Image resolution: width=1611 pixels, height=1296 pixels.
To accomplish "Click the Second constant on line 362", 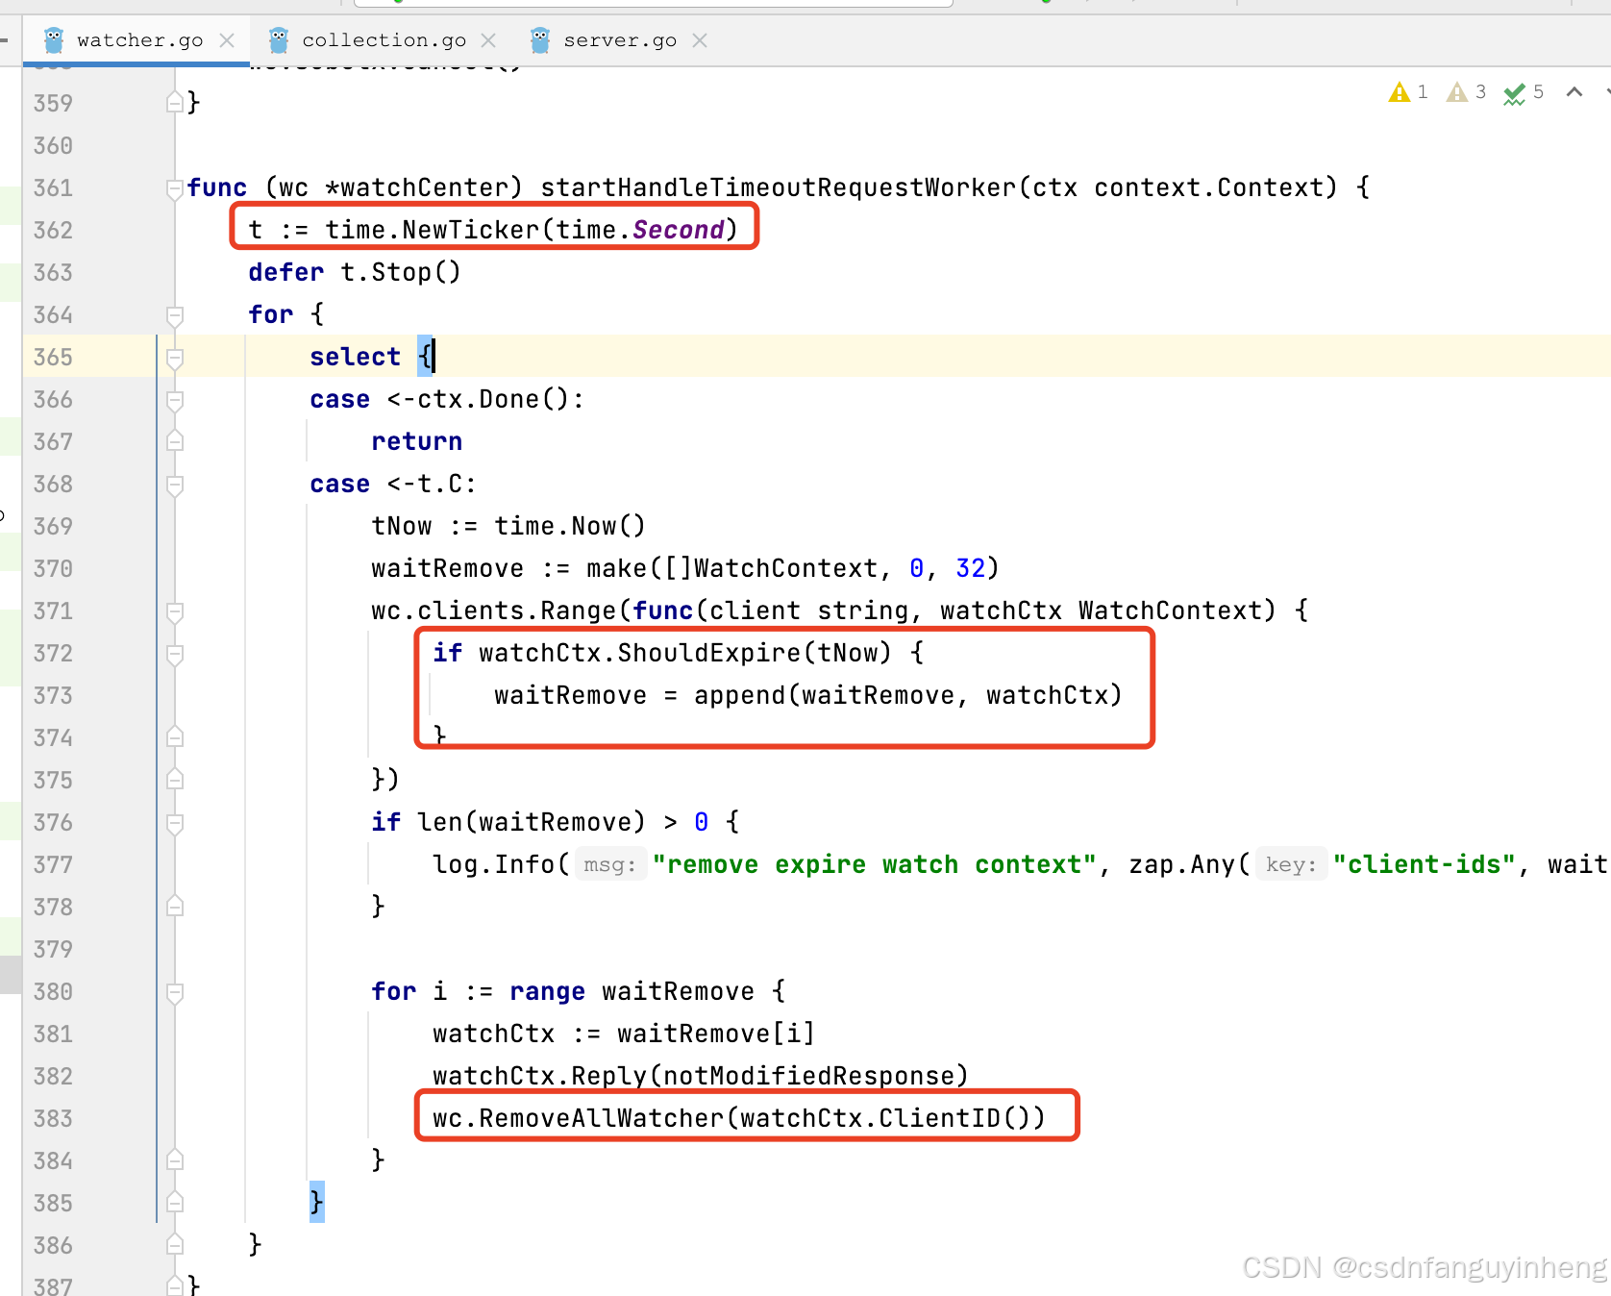I will (678, 230).
